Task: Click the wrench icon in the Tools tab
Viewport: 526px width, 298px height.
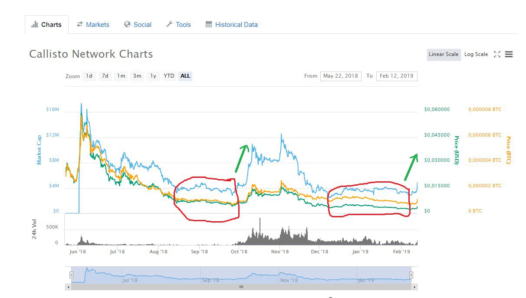Action: [169, 24]
